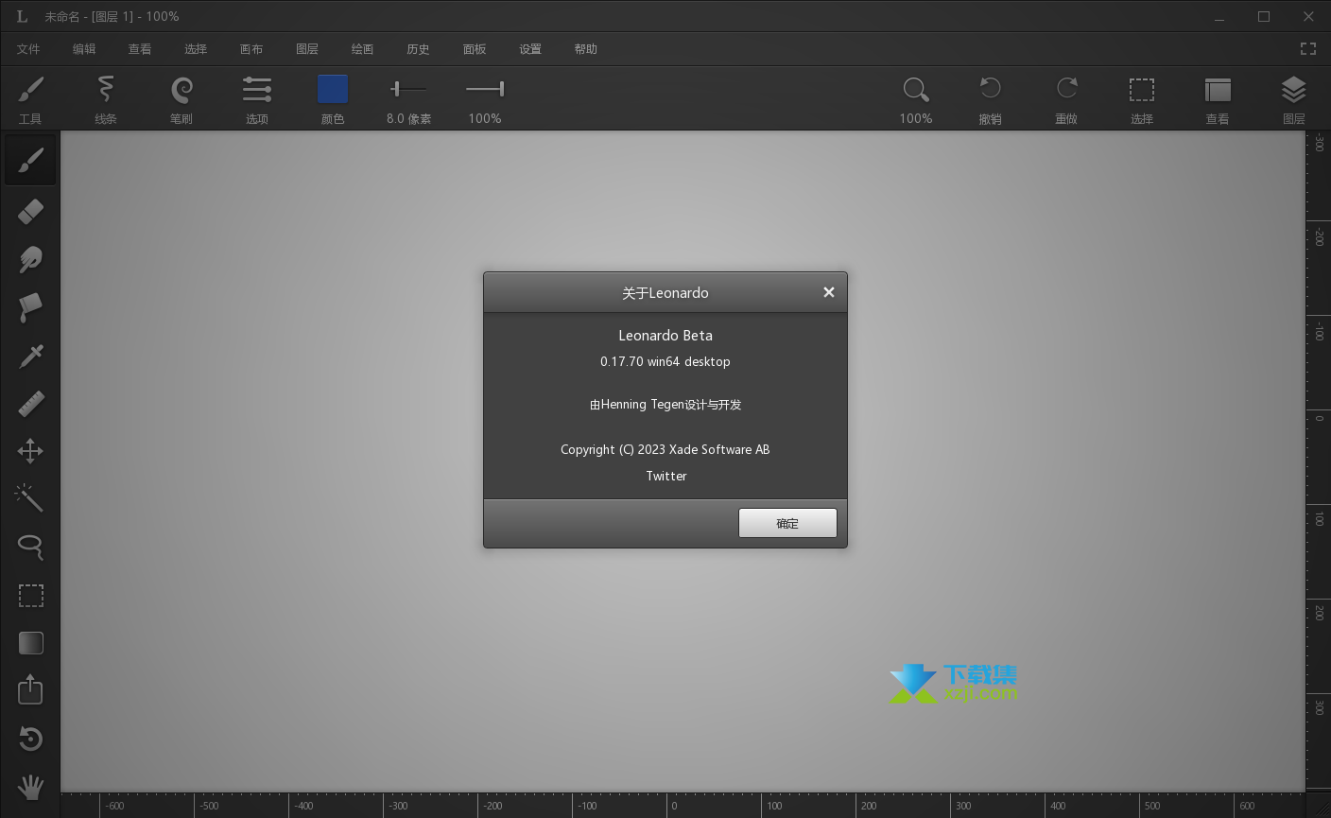
Task: Open the 查看 menu in menu bar
Action: [x=140, y=49]
